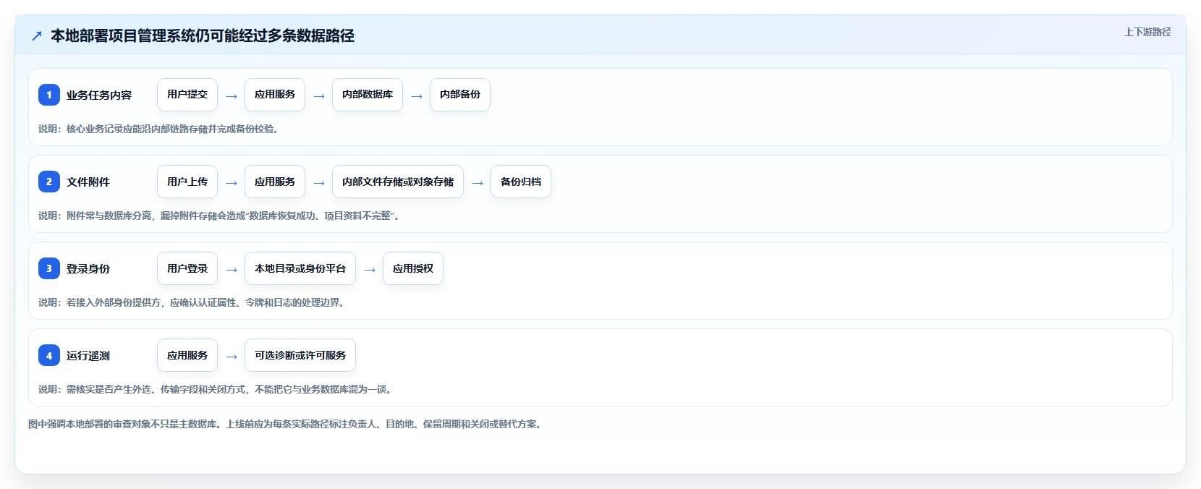Click the 可选诊断或许可服务 node
Viewport: 1201px width, 489px height.
tap(300, 355)
